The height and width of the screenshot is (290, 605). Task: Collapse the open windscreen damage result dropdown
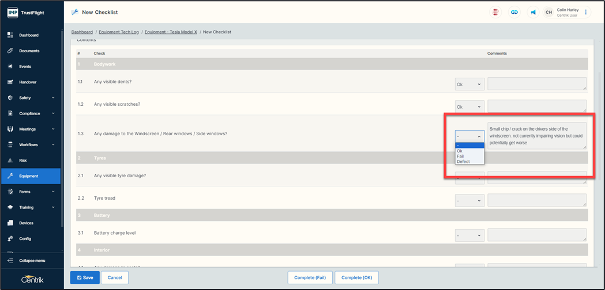469,136
